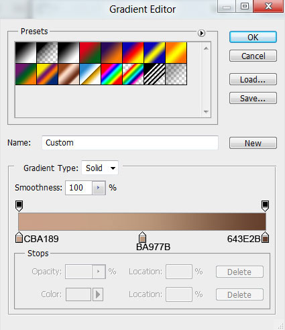Choose the rainbow spectrum gradient preset

[x=111, y=74]
